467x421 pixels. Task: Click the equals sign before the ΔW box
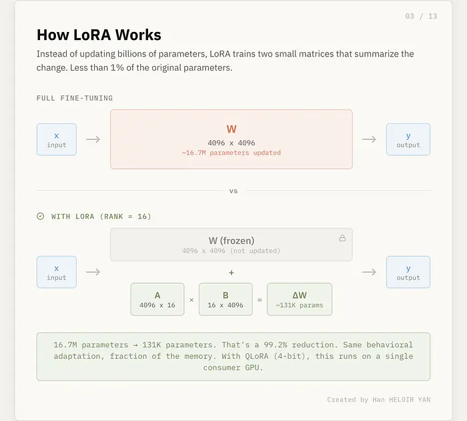pos(260,300)
